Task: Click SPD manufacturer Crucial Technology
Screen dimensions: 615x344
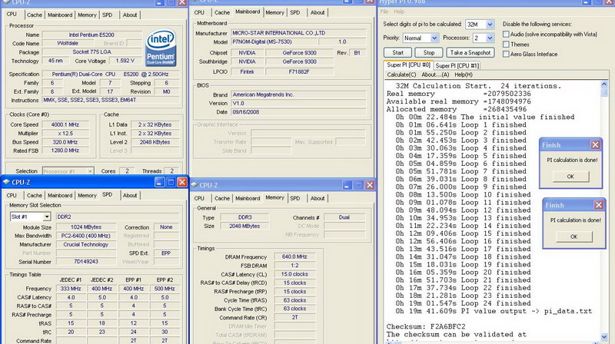Action: coord(86,244)
